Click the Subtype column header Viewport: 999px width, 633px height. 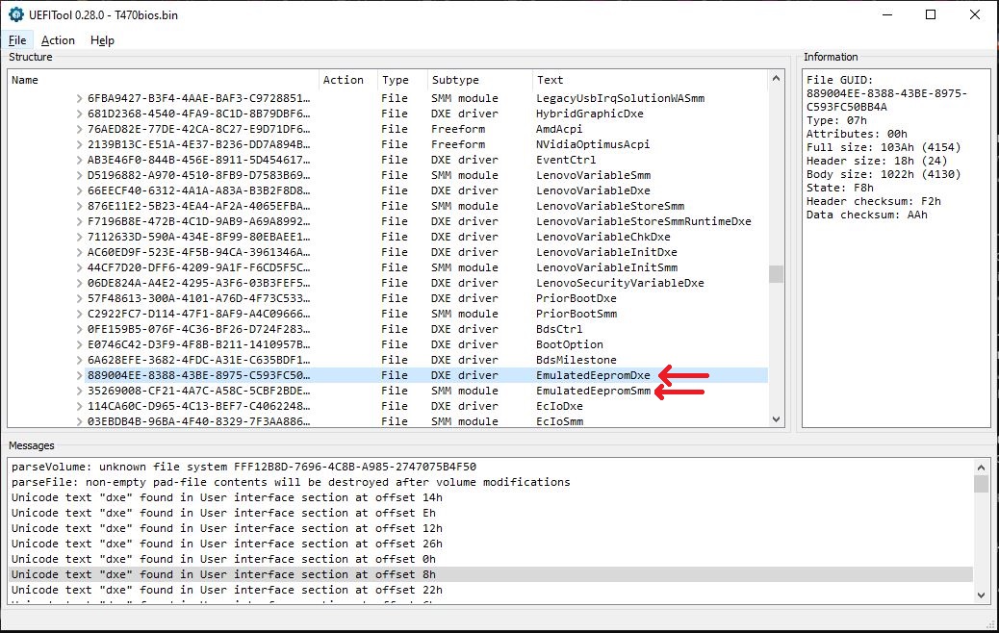click(x=479, y=80)
